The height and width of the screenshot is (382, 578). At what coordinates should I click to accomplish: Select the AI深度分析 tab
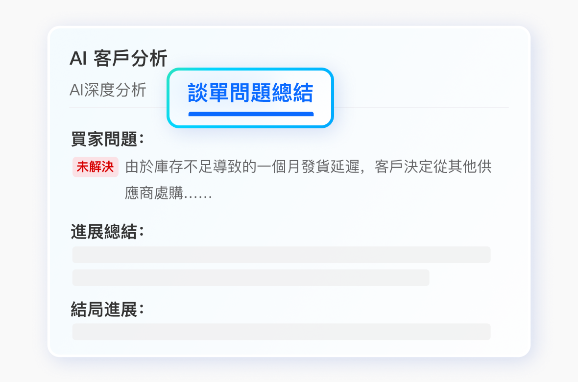click(x=107, y=90)
